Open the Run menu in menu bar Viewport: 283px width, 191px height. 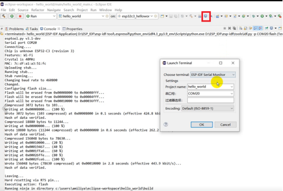click(93, 10)
